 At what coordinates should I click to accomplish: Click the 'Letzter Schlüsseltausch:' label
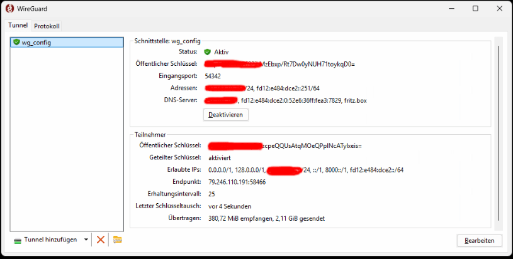[168, 206]
